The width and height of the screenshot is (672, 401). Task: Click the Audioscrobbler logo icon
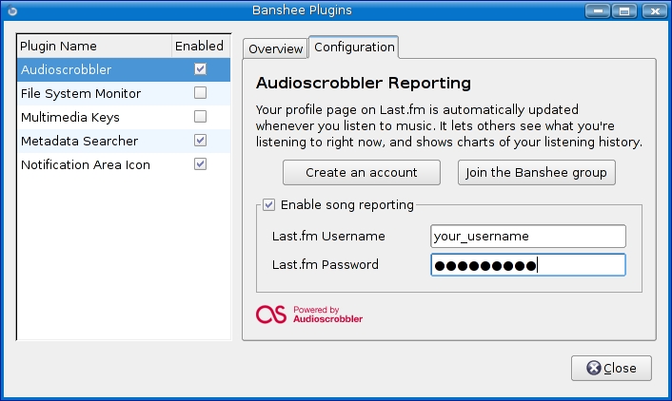[271, 315]
